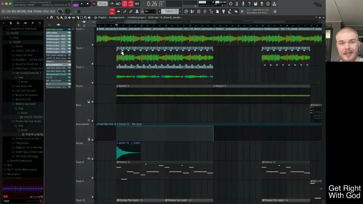This screenshot has height=204, width=363.
Task: Open the Playlist view icon
Action: 186,11
